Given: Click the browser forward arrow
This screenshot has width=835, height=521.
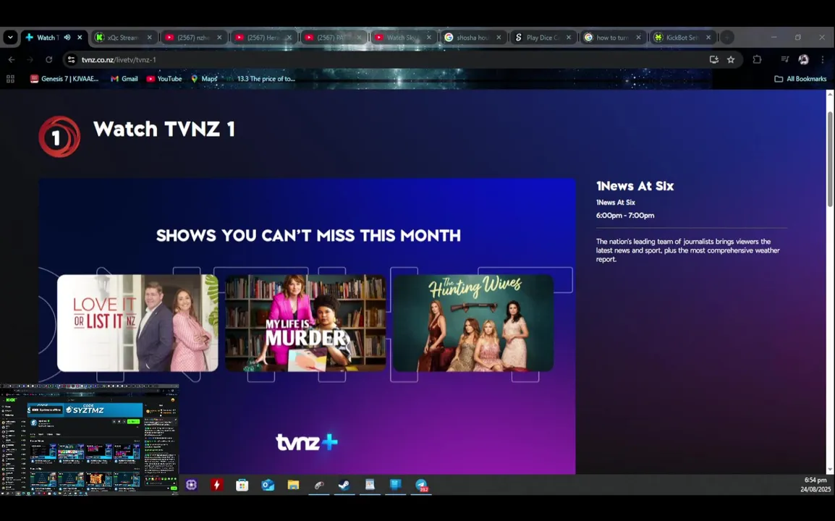Looking at the screenshot, I should point(30,59).
